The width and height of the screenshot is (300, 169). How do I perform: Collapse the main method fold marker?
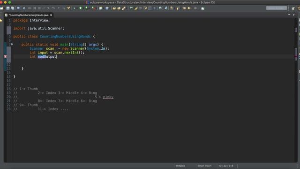click(x=12, y=44)
